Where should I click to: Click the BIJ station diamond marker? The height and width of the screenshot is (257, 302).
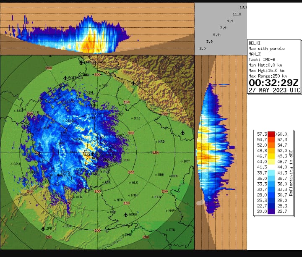132,118
